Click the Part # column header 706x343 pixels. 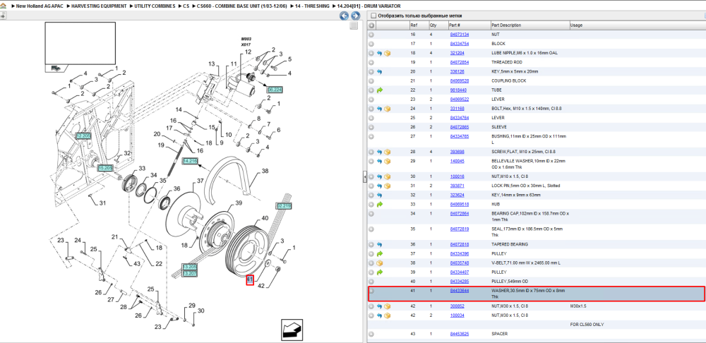pos(469,25)
